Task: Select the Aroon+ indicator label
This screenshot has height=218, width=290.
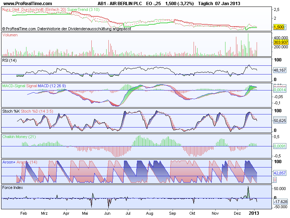Action: [x=9, y=162]
